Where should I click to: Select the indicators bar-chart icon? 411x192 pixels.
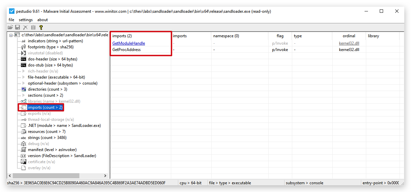[x=24, y=41]
